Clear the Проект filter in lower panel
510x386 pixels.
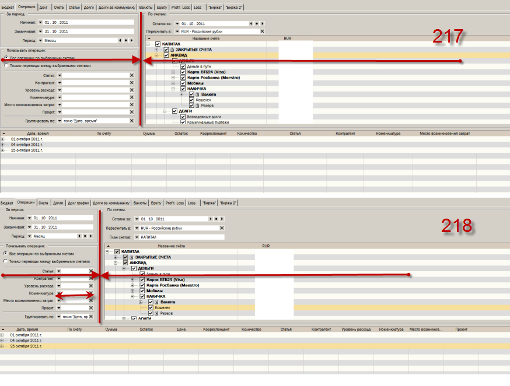(x=91, y=308)
